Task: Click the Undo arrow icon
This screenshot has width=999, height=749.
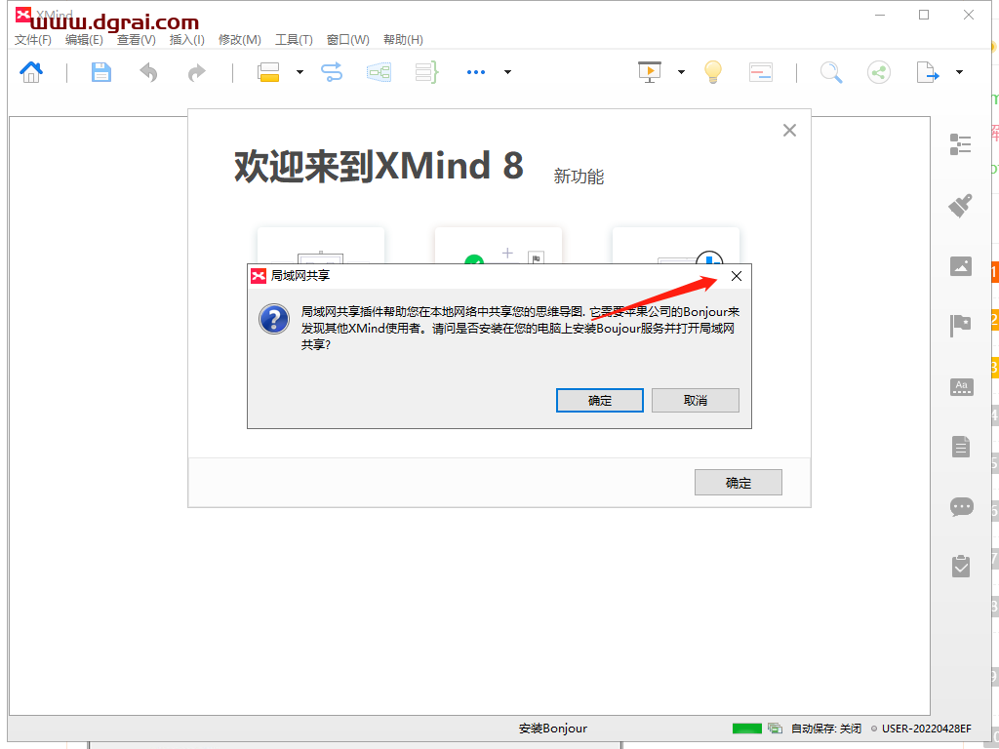Action: pos(147,72)
